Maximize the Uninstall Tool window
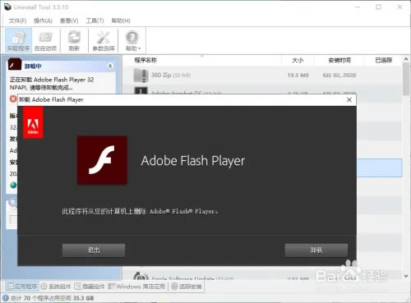The image size is (411, 303). click(379, 7)
